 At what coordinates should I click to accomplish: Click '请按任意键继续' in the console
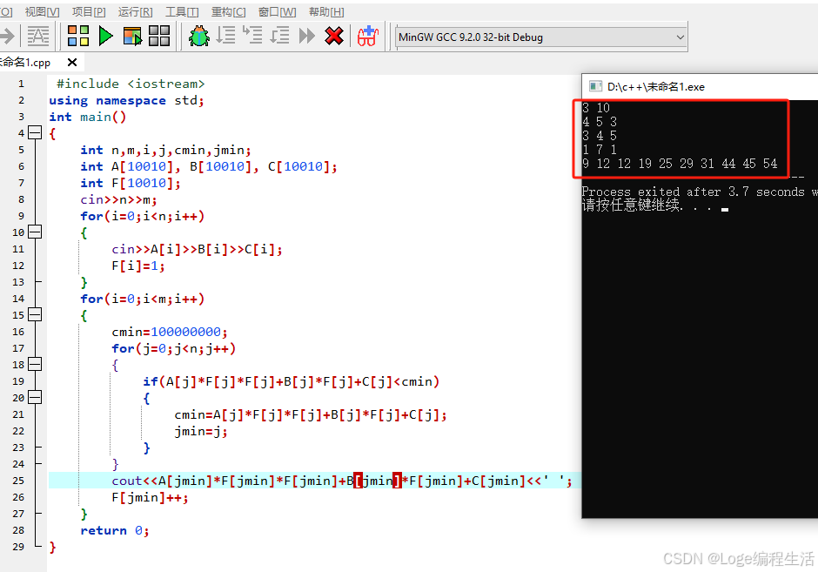tap(631, 205)
